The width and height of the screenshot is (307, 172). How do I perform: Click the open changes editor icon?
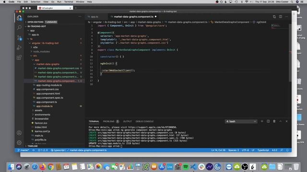[x=274, y=17]
